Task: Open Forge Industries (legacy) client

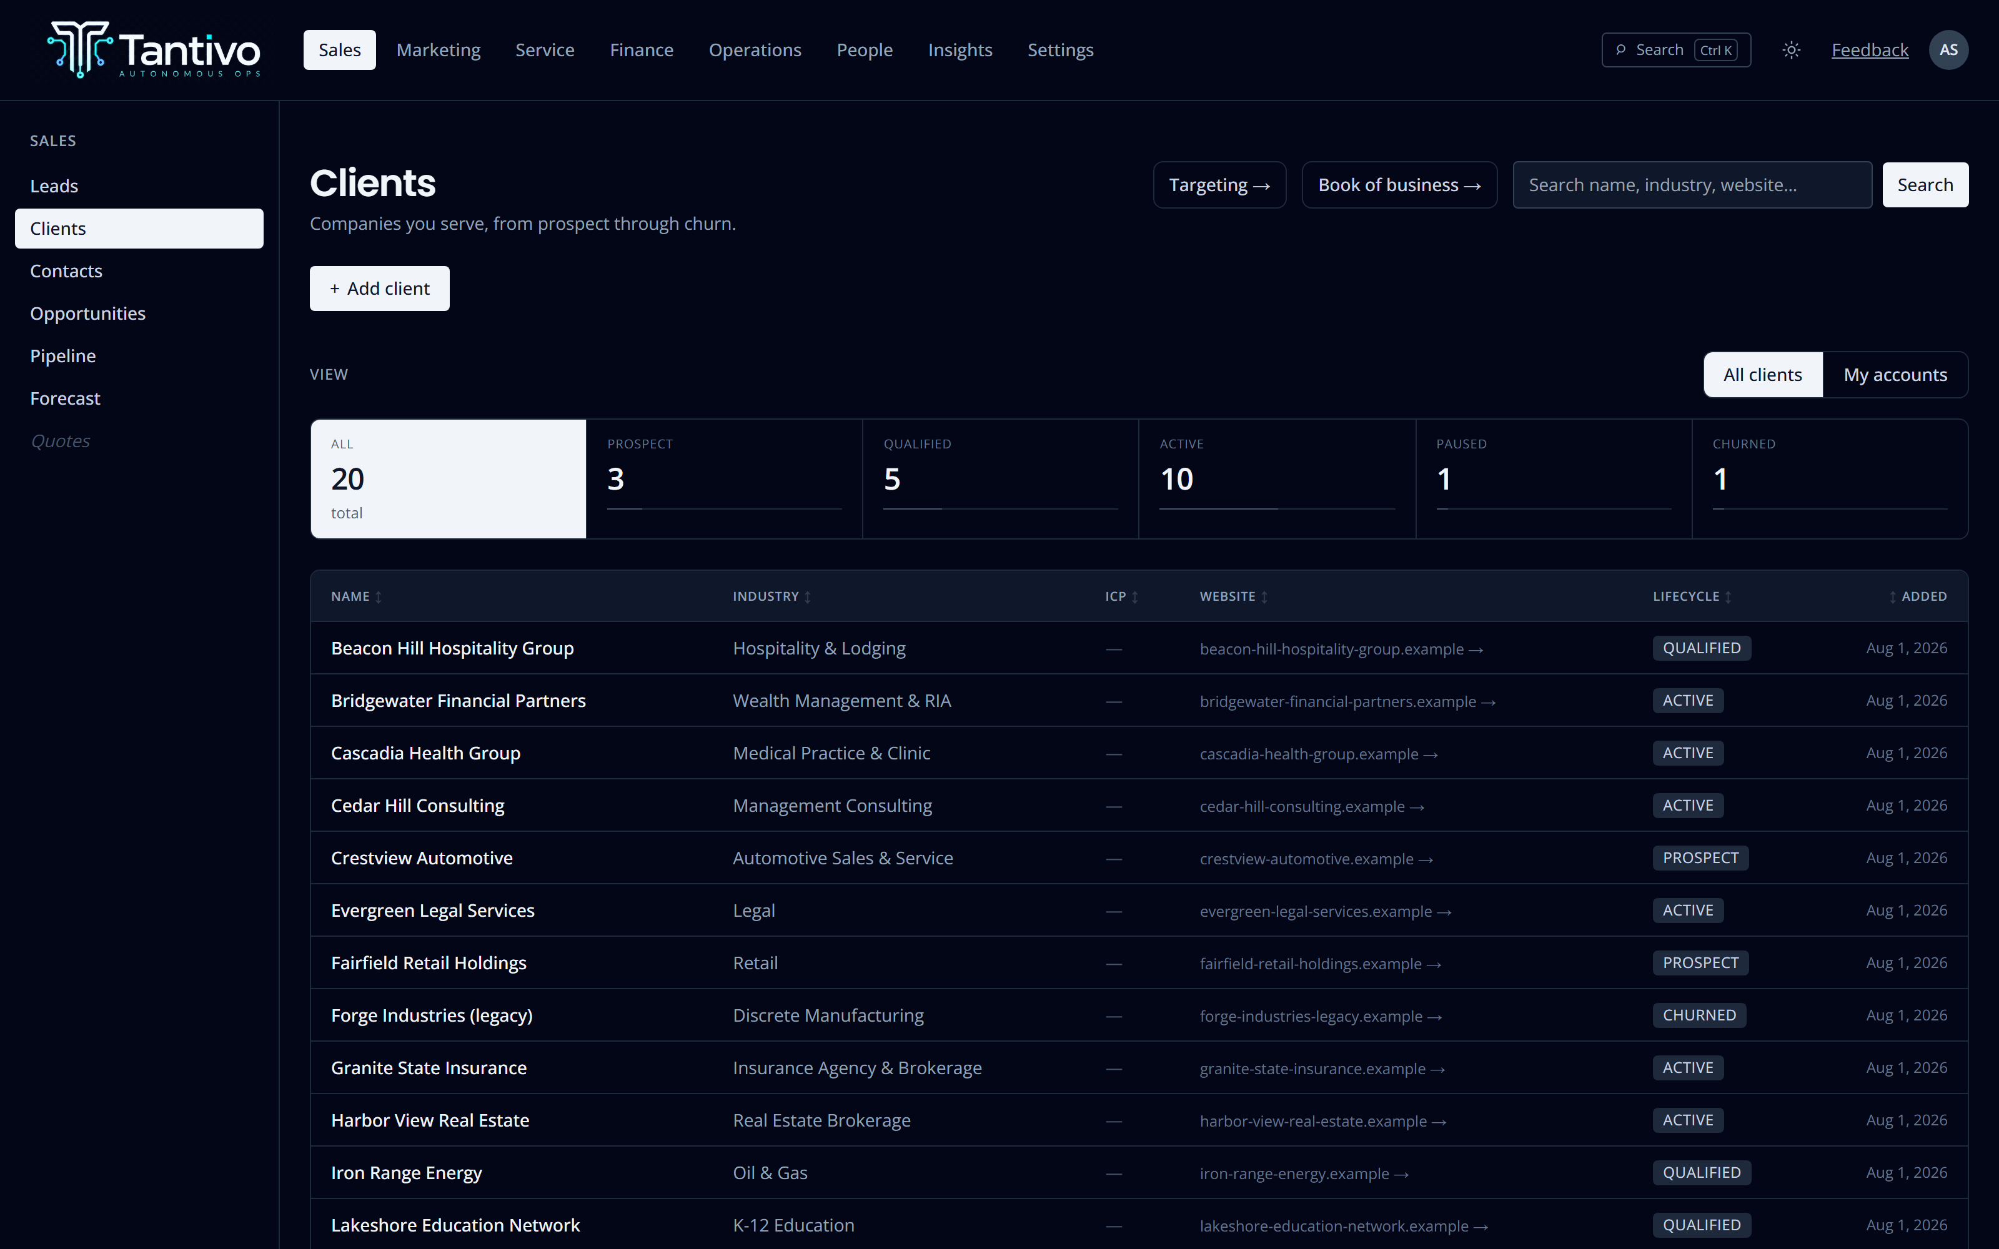Action: pyautogui.click(x=431, y=1015)
